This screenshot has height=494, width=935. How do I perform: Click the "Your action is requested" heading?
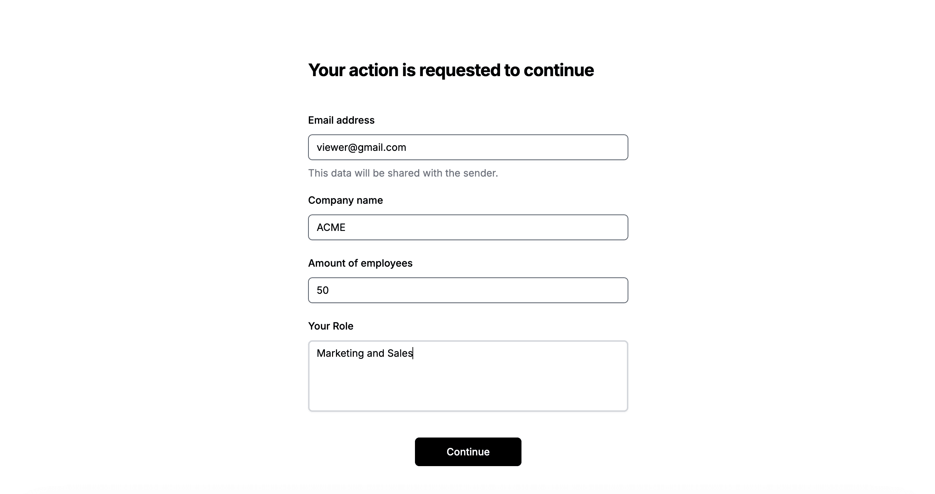pos(450,70)
